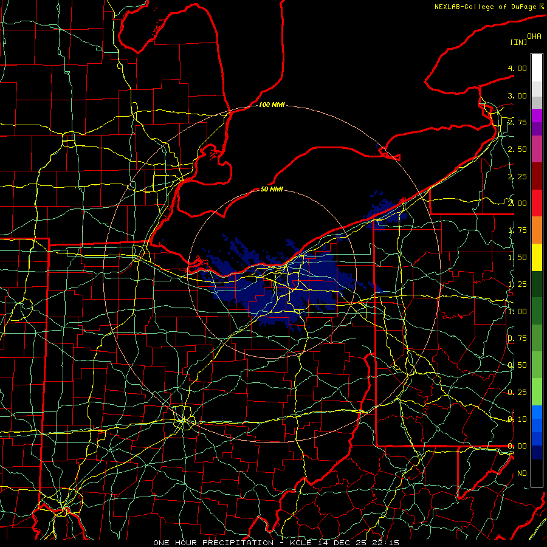Select the white legend color swatch
The width and height of the screenshot is (547, 547).
pyautogui.click(x=537, y=68)
